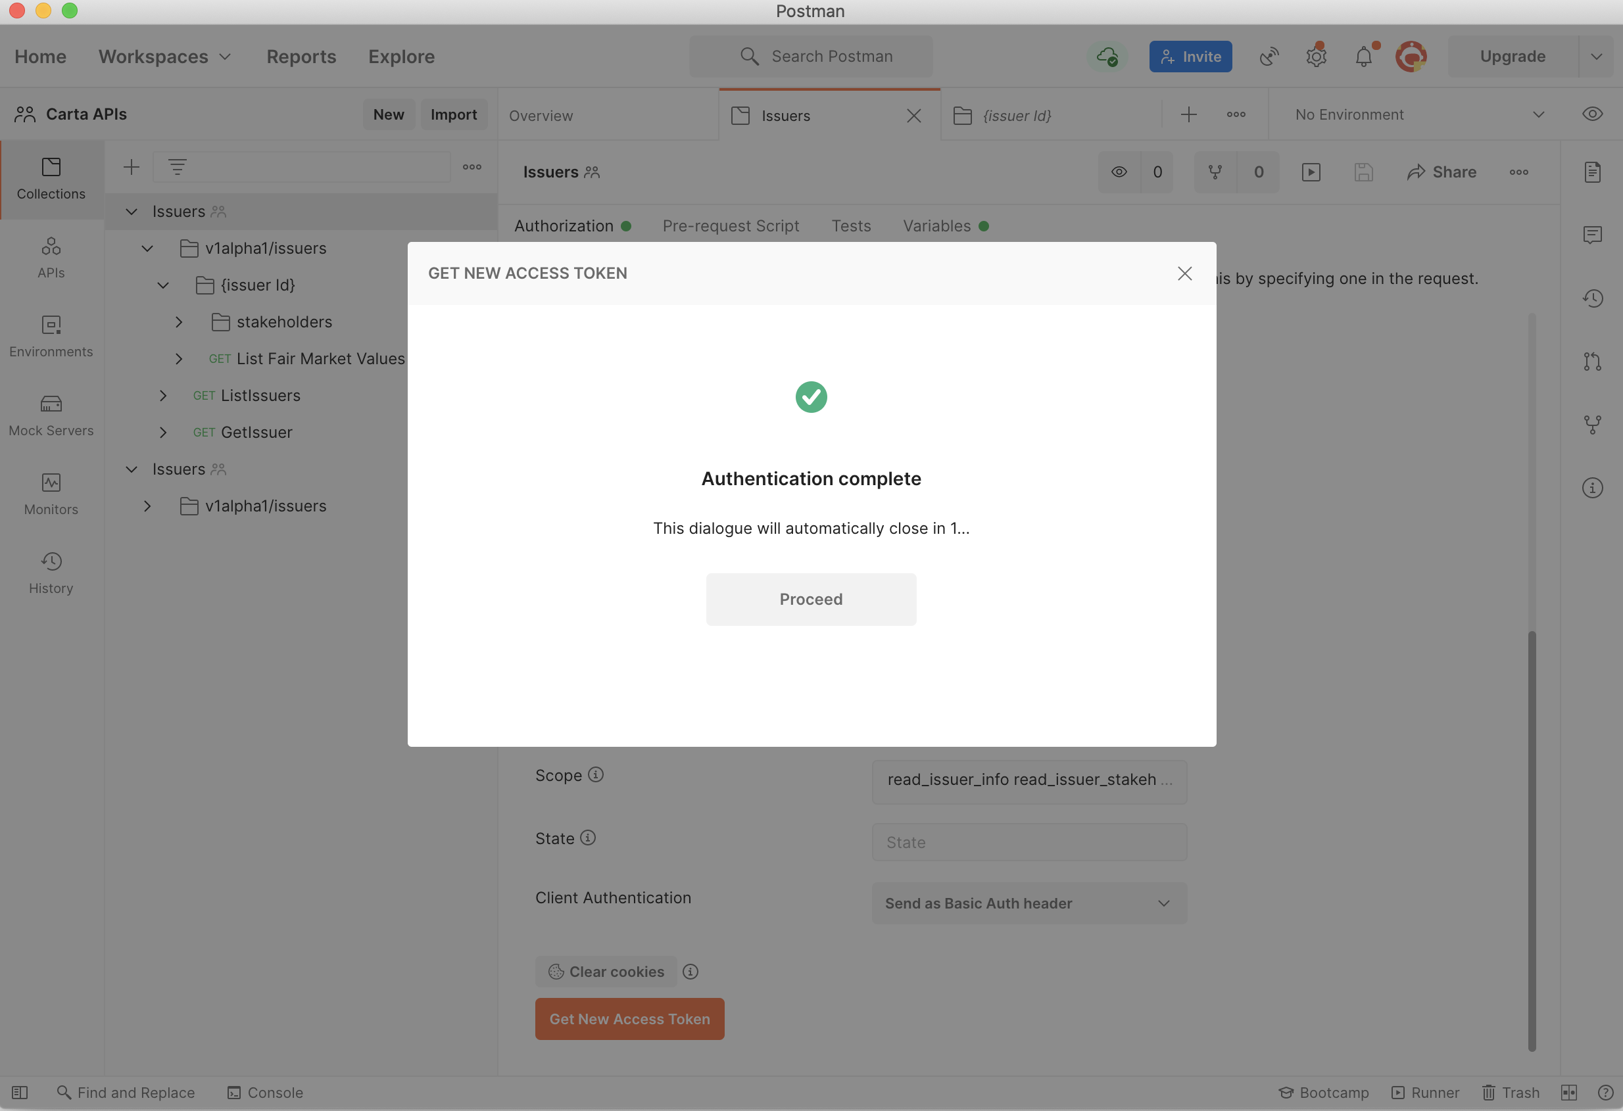The image size is (1623, 1111).
Task: Click the State input field
Action: 1029,842
